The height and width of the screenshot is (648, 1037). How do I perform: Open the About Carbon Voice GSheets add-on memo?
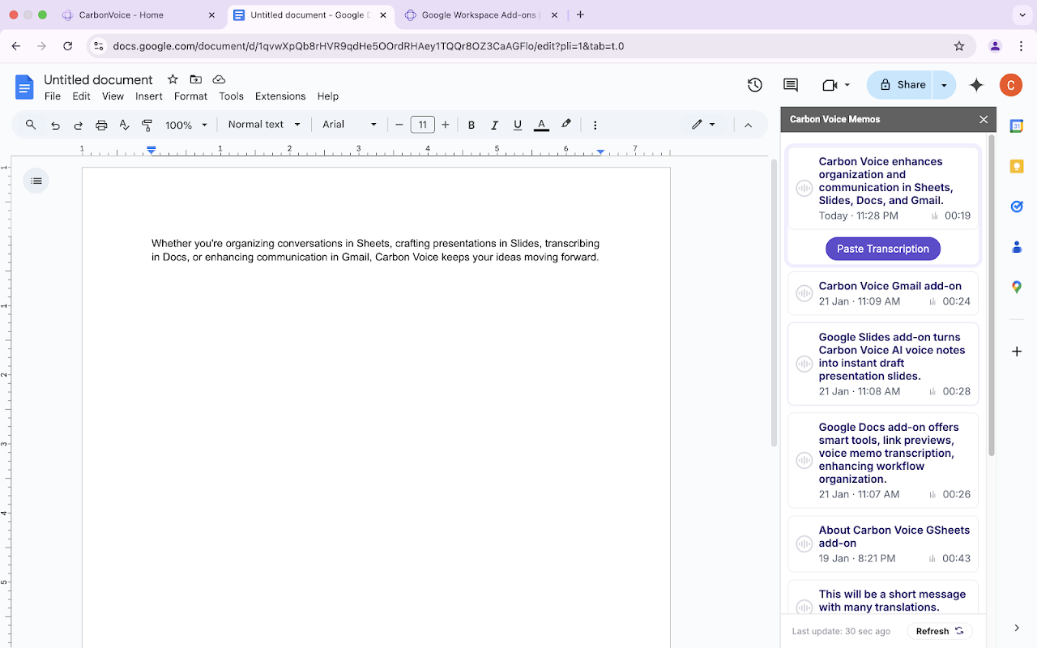point(883,544)
